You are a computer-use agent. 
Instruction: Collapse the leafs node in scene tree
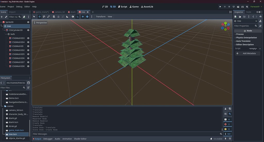click(6, 34)
